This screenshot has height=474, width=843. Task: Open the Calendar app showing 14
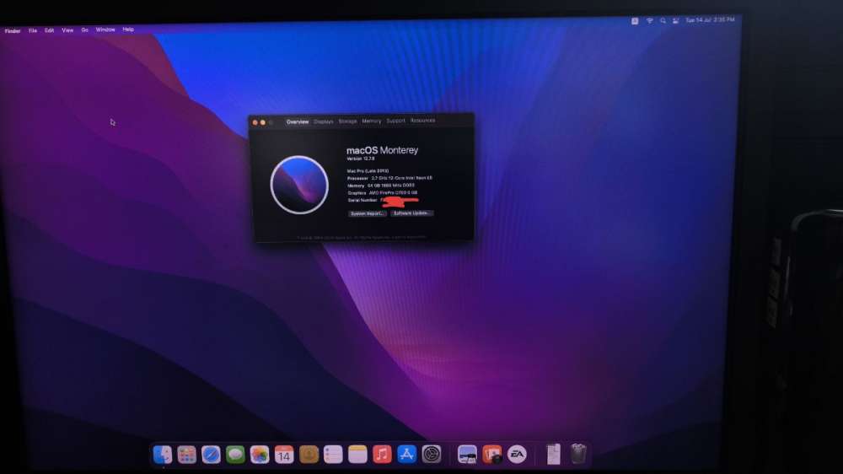(284, 455)
